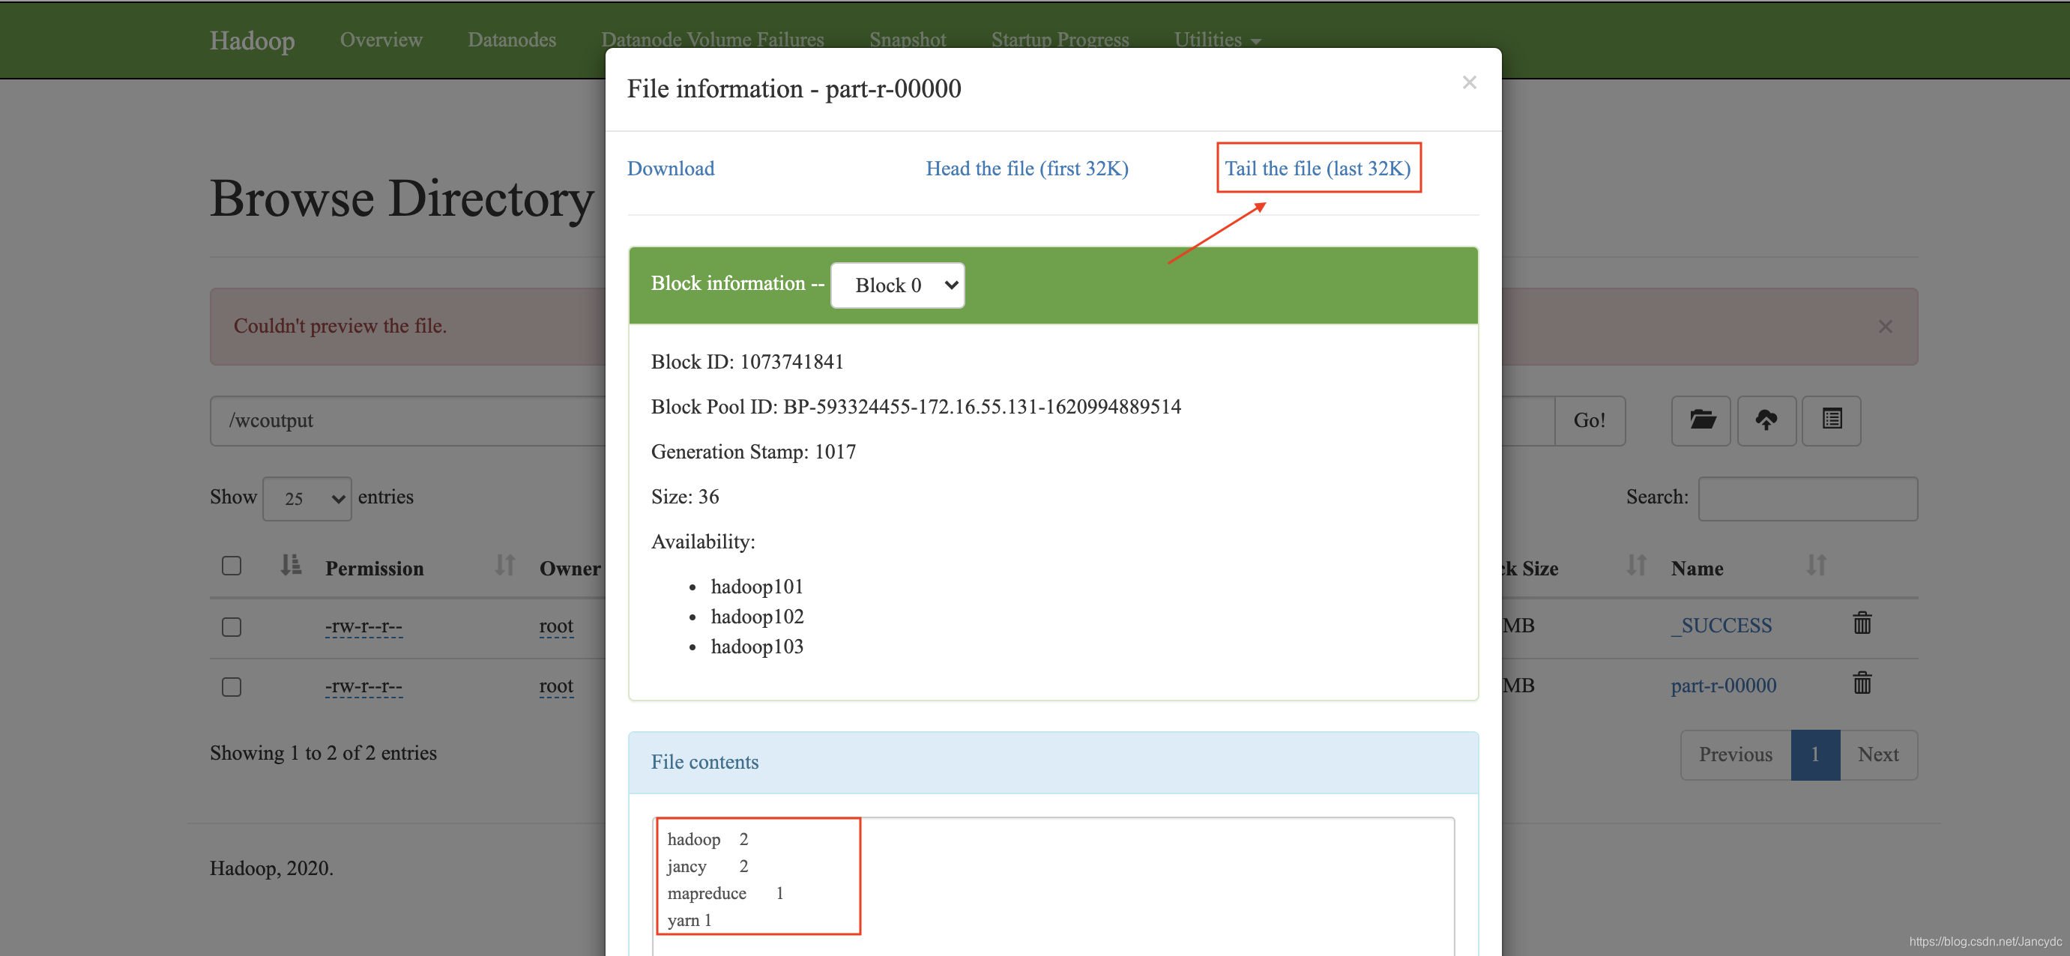This screenshot has width=2070, height=956.
Task: Select the hadoop101 availability entry
Action: 756,587
